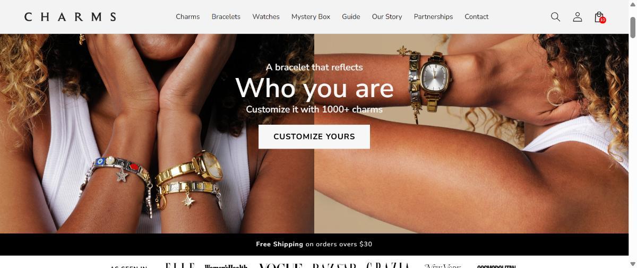The height and width of the screenshot is (268, 637).
Task: Click the vertical scrollbar thumb
Action: point(633,27)
